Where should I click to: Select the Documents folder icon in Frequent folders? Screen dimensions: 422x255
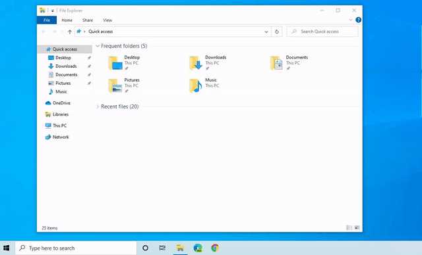click(276, 63)
